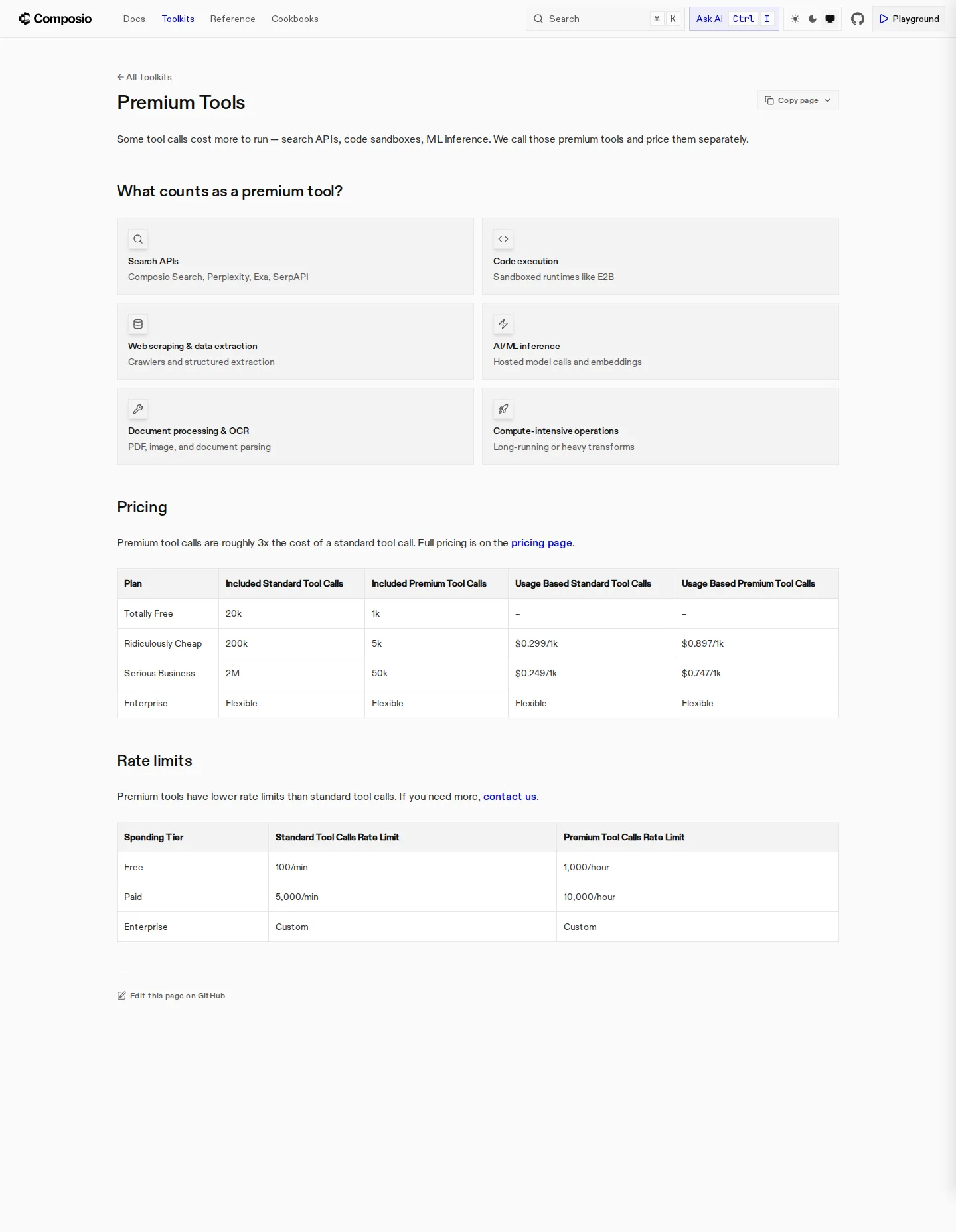Image resolution: width=956 pixels, height=1232 pixels.
Task: Open the Cookbooks section
Action: tap(295, 19)
